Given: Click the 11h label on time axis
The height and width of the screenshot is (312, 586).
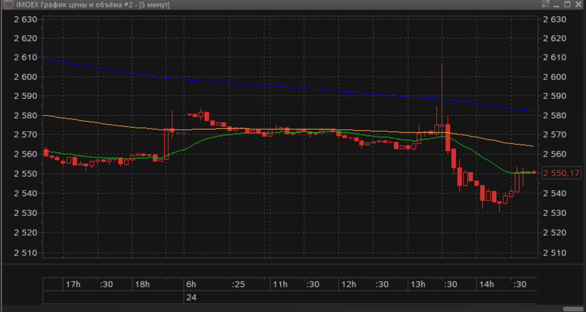Looking at the screenshot, I should click(280, 284).
